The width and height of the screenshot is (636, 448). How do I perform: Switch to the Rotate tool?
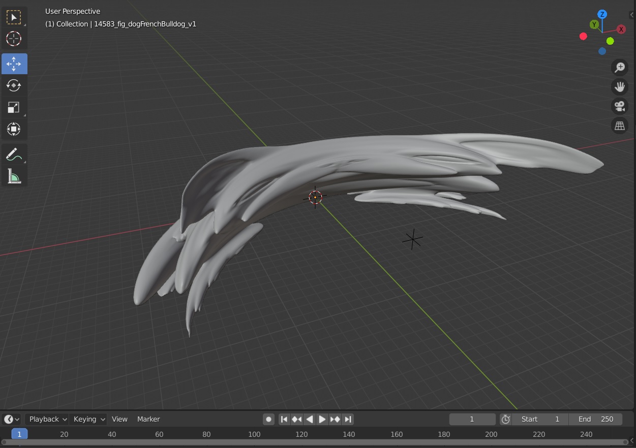coord(14,85)
